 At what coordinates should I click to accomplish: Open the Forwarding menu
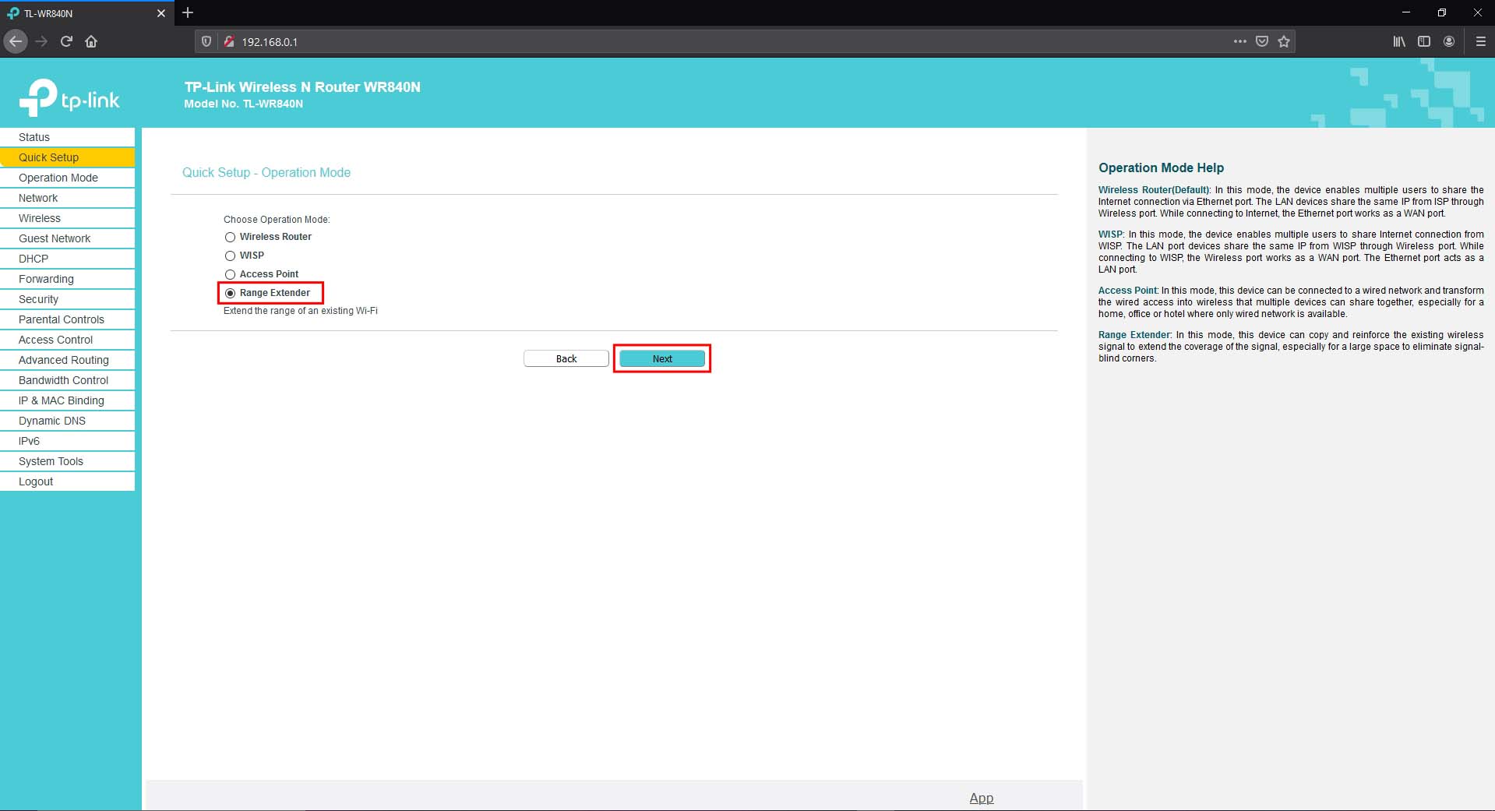pos(67,279)
